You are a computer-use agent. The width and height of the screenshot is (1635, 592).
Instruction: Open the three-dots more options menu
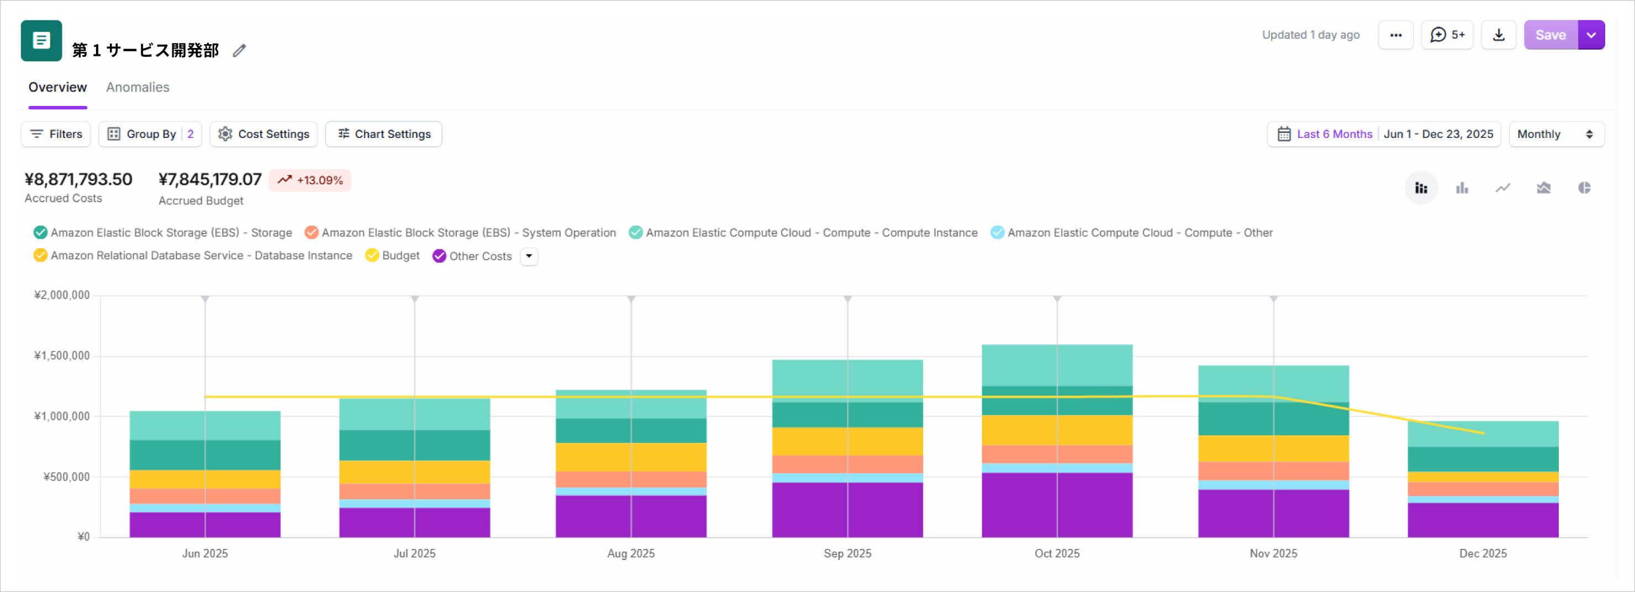[x=1395, y=35]
